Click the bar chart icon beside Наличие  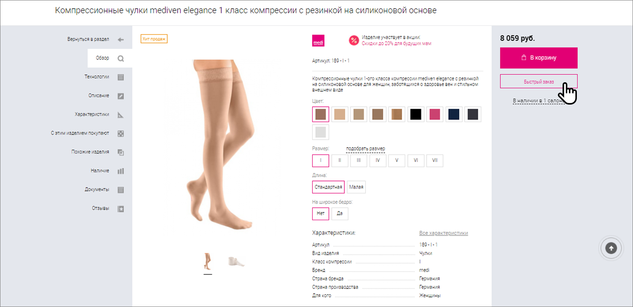click(x=121, y=171)
